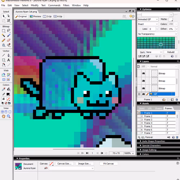Switch to Full Screen with Menus mode

click(6, 112)
